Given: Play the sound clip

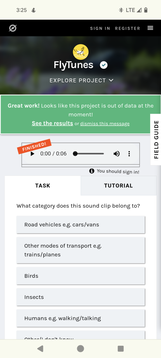Looking at the screenshot, I should [32, 154].
